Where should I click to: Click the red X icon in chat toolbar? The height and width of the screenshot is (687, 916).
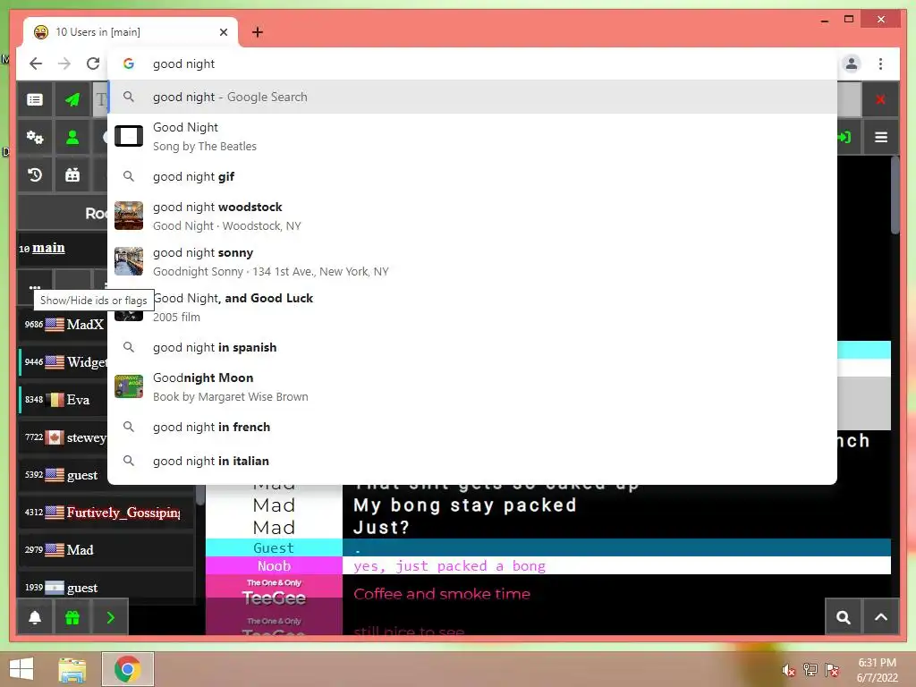tap(880, 100)
